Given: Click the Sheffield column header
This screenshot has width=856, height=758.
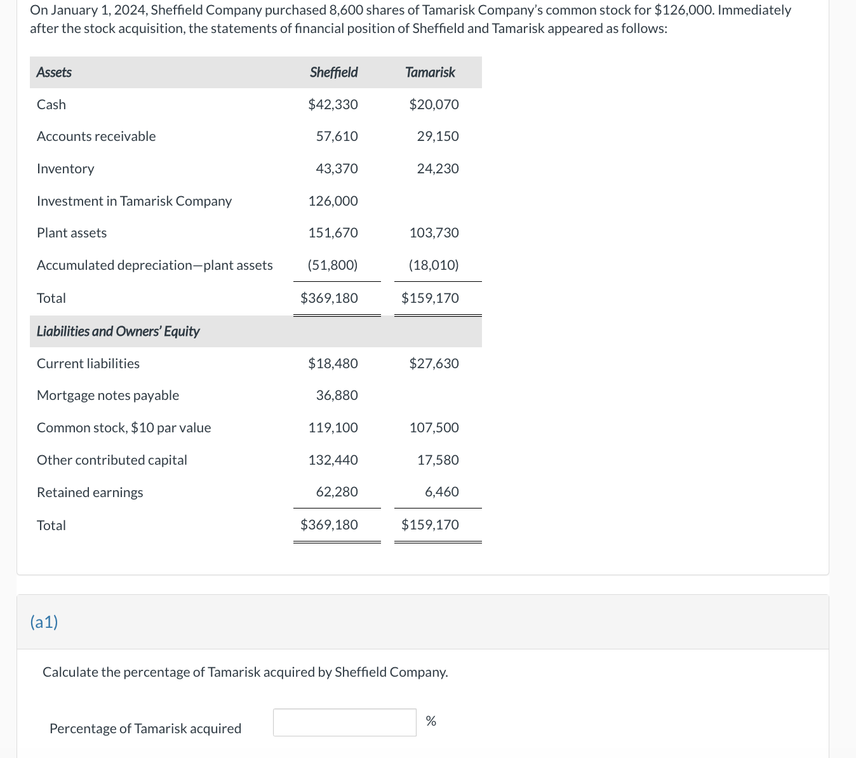Looking at the screenshot, I should [x=333, y=72].
